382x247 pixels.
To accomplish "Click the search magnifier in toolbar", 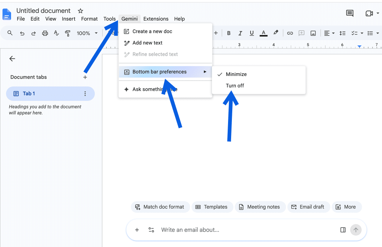I will (x=10, y=33).
